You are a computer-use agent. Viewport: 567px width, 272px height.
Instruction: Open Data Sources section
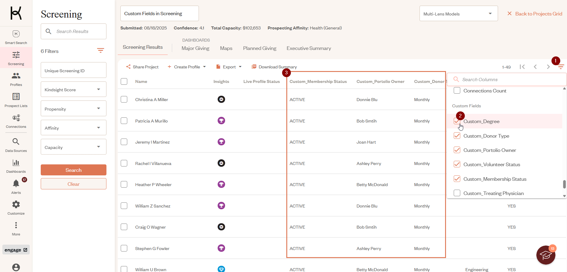16,145
